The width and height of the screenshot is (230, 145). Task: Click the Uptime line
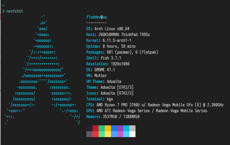(x=111, y=46)
